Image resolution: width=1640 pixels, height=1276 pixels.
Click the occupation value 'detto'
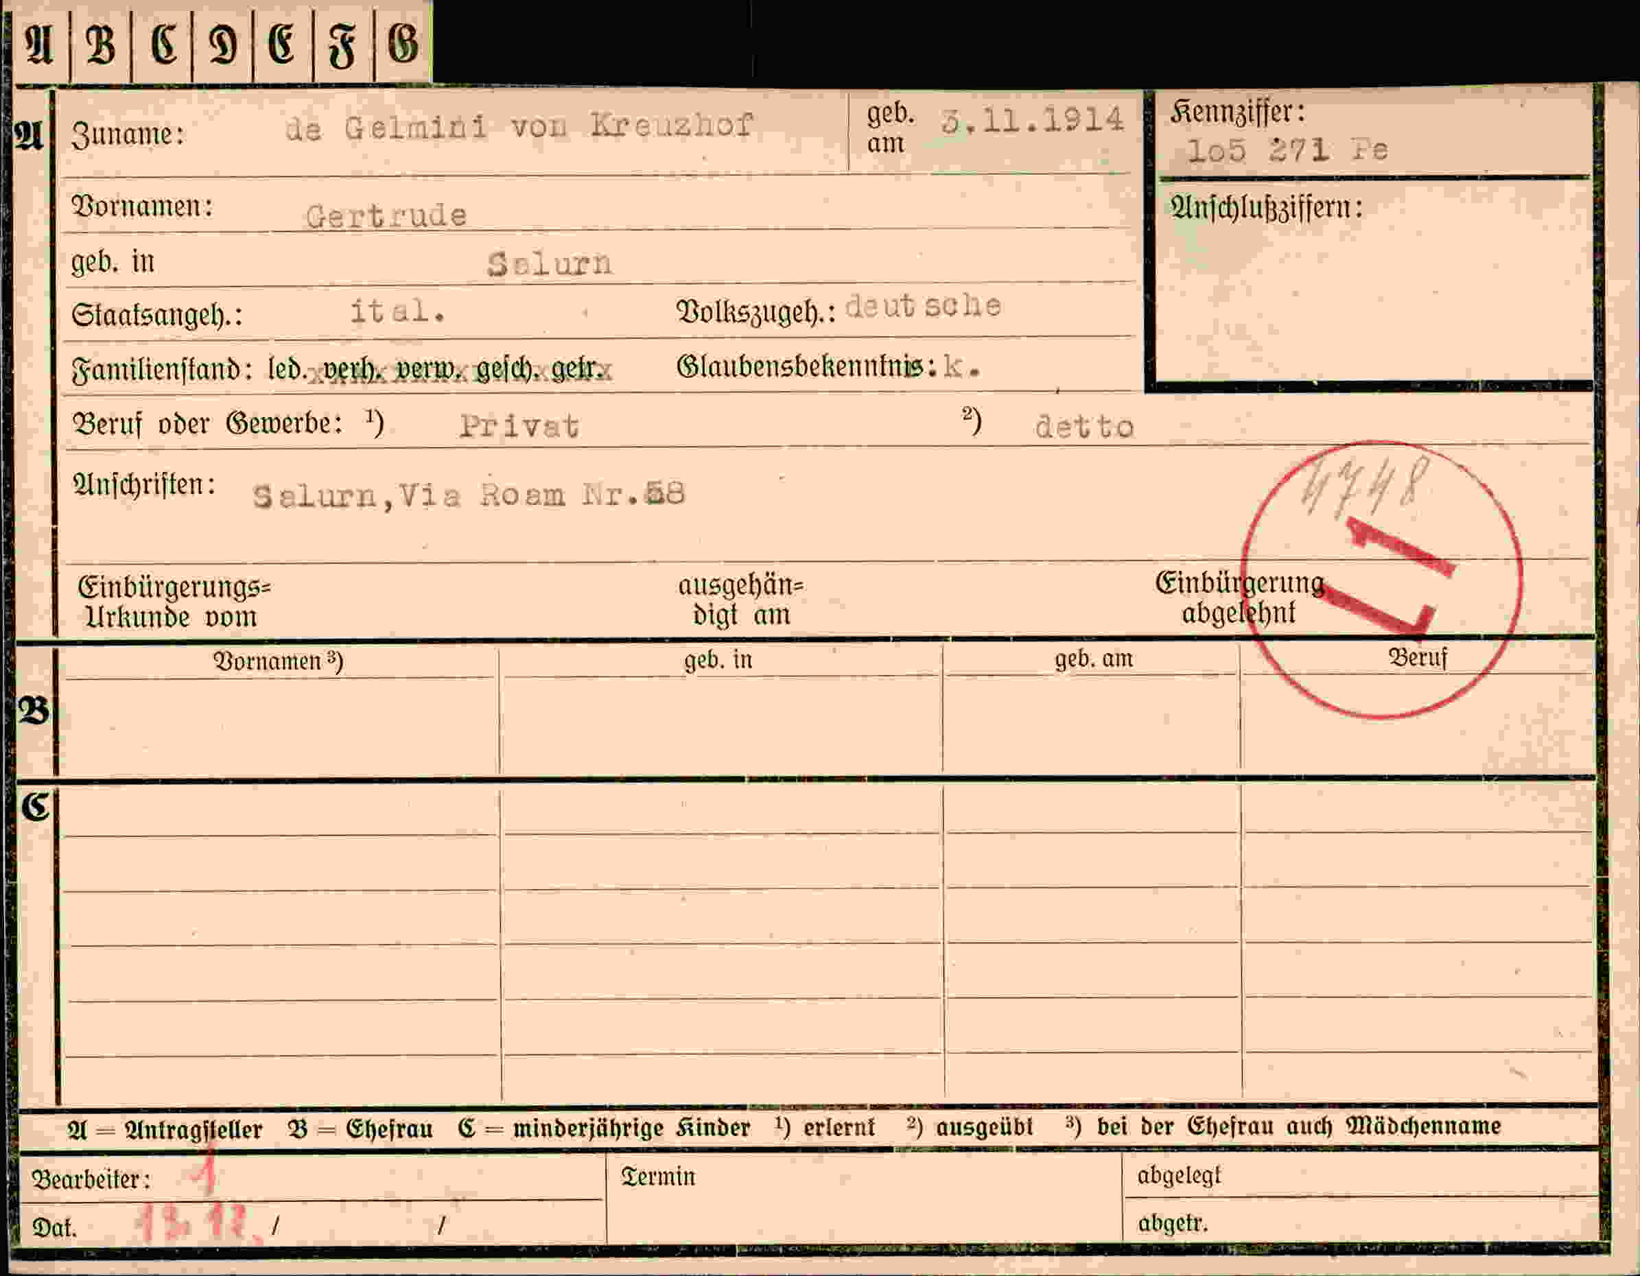1083,427
